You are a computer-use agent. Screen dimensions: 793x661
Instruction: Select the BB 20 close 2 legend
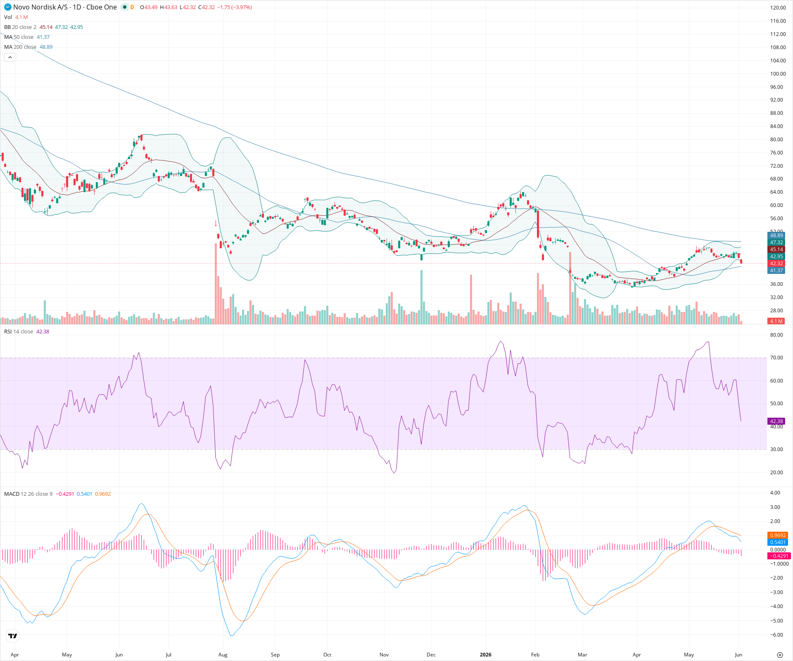click(20, 27)
